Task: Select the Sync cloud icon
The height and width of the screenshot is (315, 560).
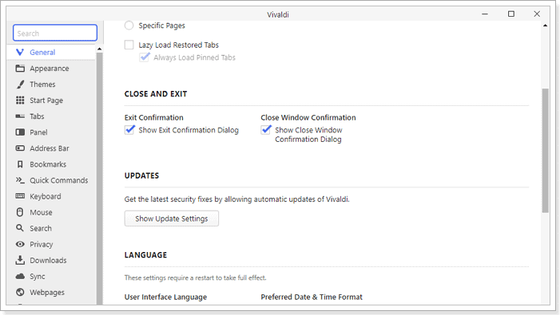Action: click(x=20, y=276)
